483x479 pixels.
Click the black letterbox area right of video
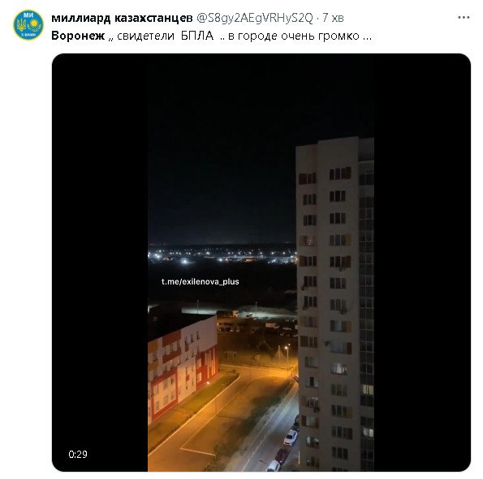(x=422, y=262)
